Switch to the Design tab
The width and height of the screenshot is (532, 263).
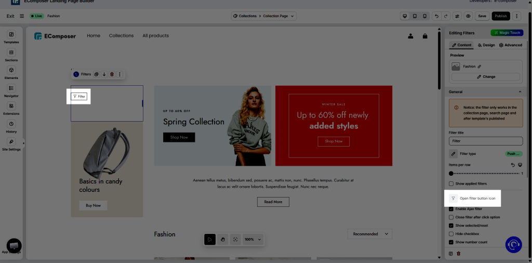486,45
